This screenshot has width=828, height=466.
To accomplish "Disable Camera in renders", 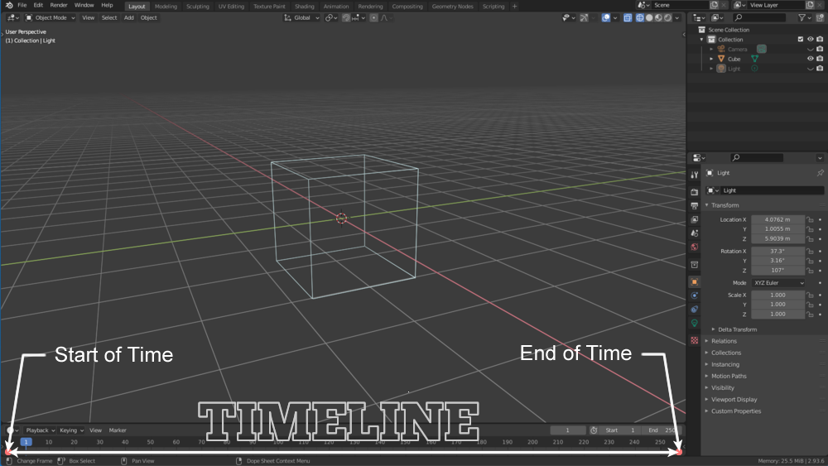I will [820, 49].
